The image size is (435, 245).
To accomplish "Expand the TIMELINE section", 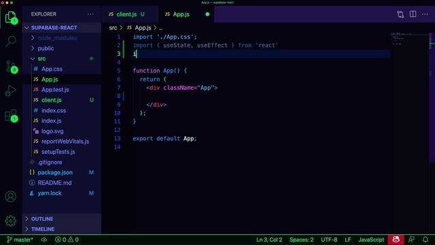I will coord(62,229).
